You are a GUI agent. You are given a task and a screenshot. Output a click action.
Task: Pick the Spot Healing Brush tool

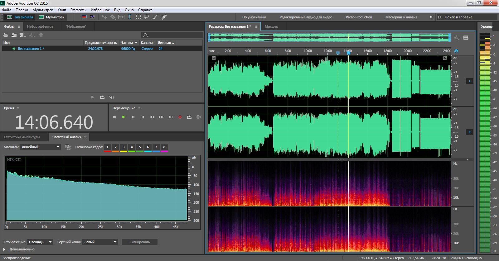163,17
